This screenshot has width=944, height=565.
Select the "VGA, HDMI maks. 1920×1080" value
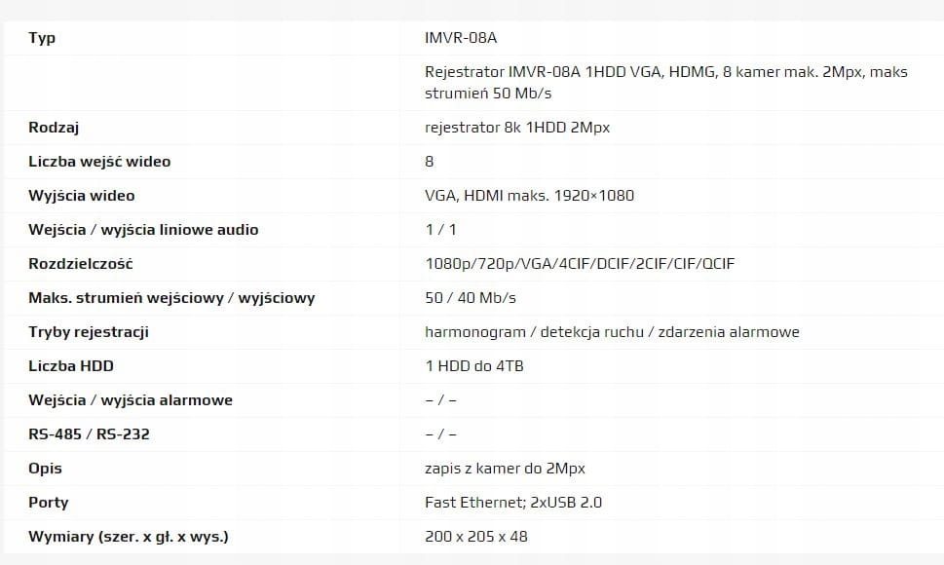529,196
